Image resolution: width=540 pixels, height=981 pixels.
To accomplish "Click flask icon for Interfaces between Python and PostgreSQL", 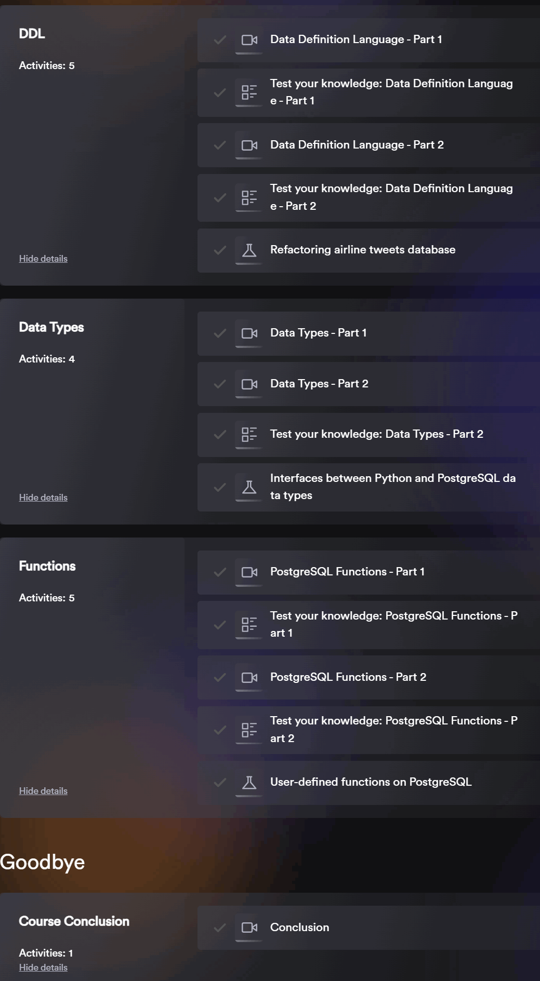I will (249, 487).
